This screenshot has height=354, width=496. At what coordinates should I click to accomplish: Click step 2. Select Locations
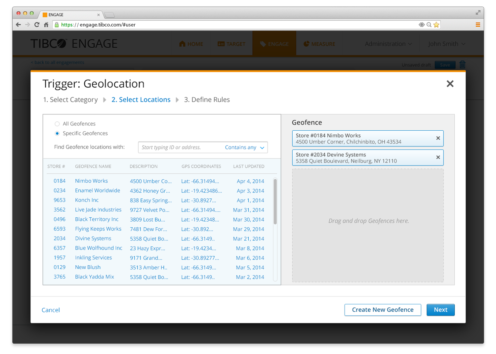coord(141,100)
